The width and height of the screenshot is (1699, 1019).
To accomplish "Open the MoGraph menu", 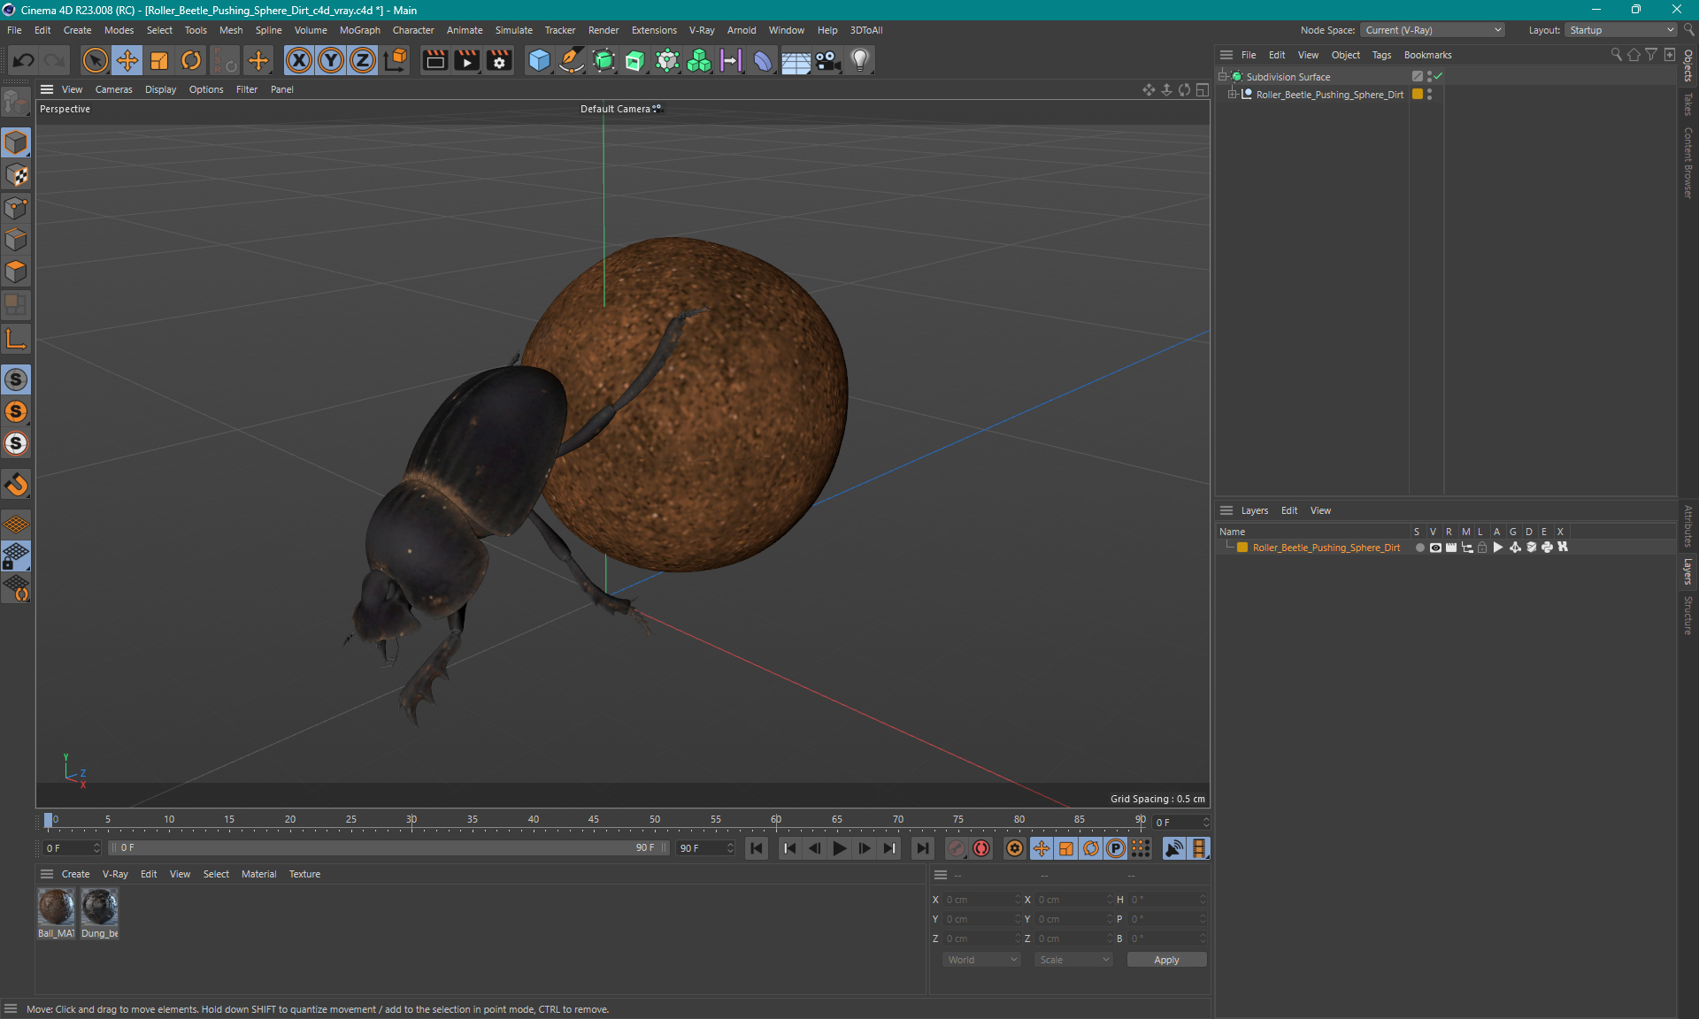I will [359, 30].
